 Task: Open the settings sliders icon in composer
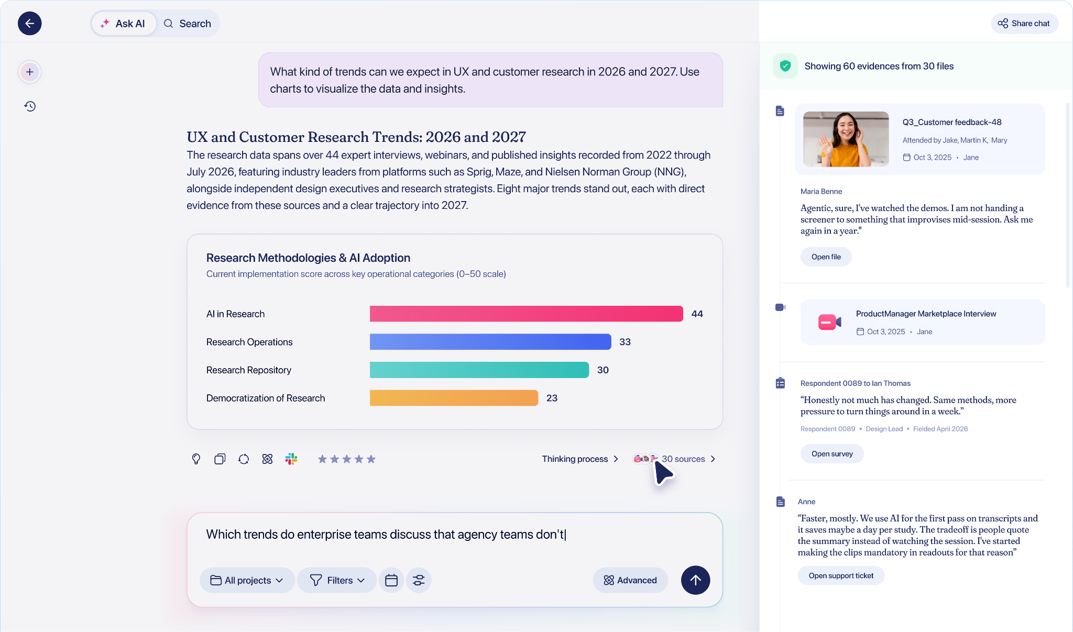click(x=419, y=580)
